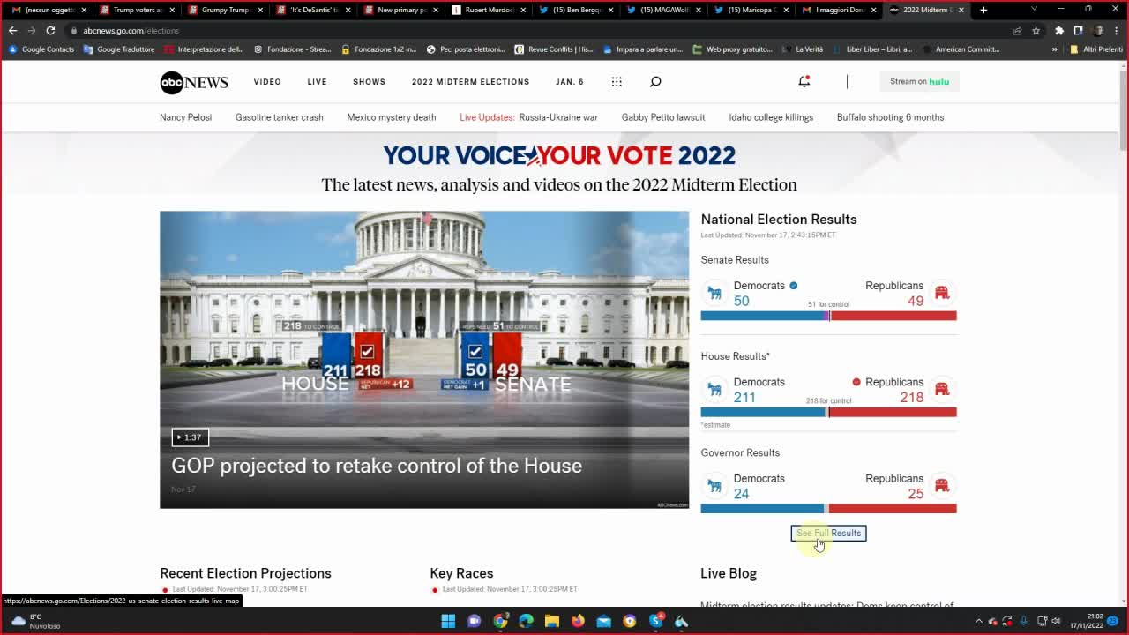This screenshot has height=635, width=1129.
Task: Click the Governor results progress bar
Action: [828, 508]
